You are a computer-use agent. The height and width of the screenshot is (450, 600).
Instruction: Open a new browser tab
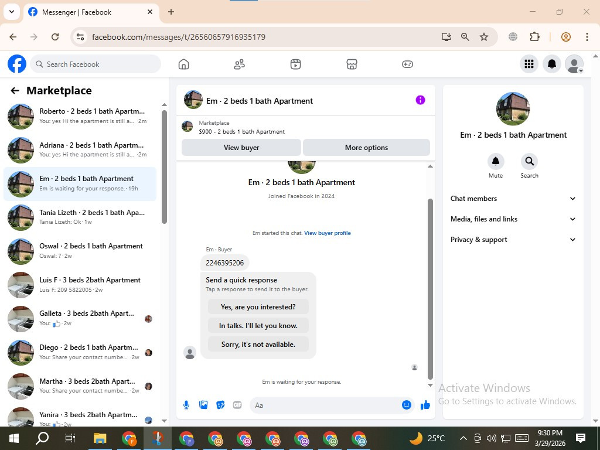[171, 12]
